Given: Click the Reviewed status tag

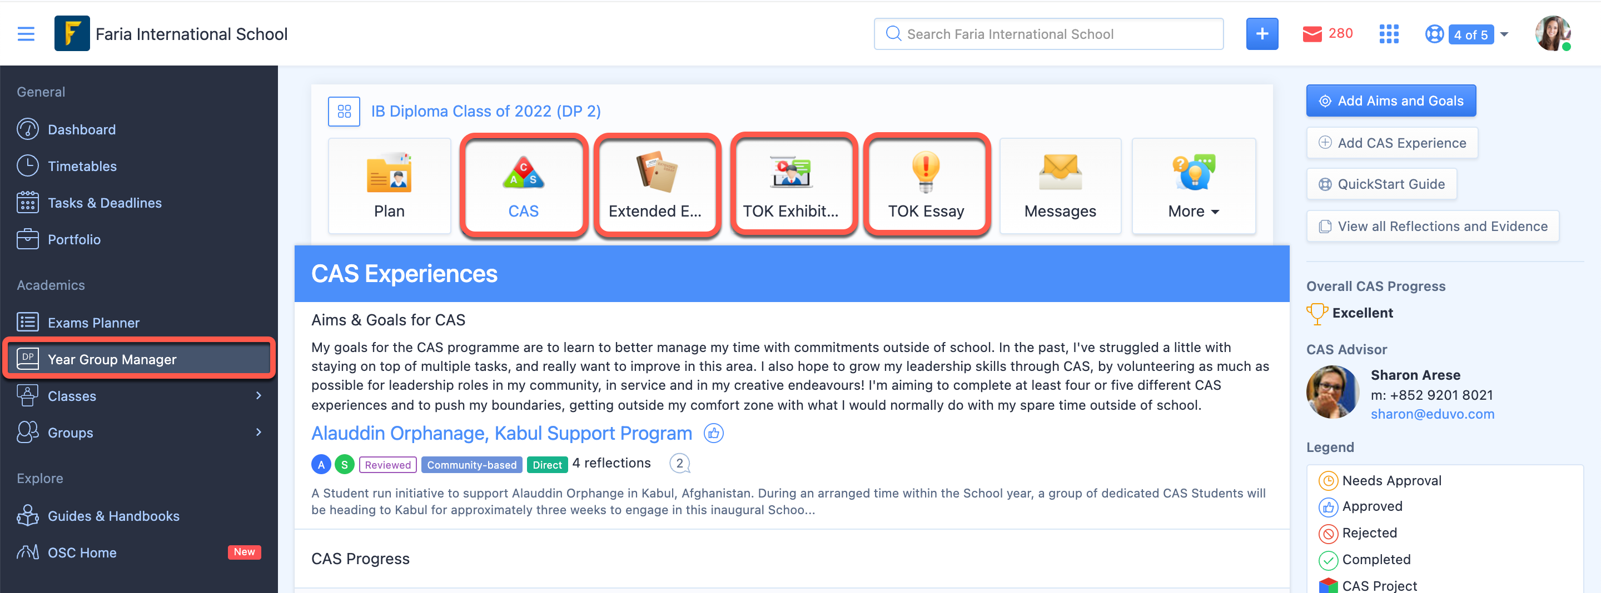Looking at the screenshot, I should pyautogui.click(x=387, y=465).
